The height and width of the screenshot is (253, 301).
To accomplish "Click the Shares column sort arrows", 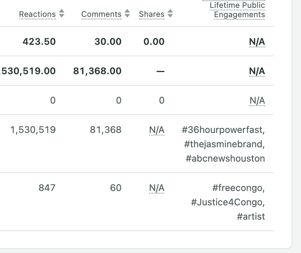I will click(x=170, y=14).
